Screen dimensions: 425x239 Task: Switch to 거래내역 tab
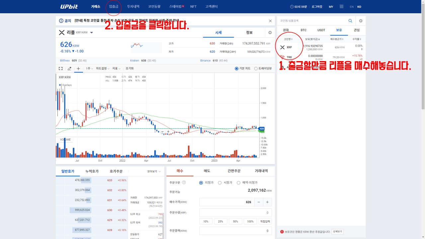[261, 171]
